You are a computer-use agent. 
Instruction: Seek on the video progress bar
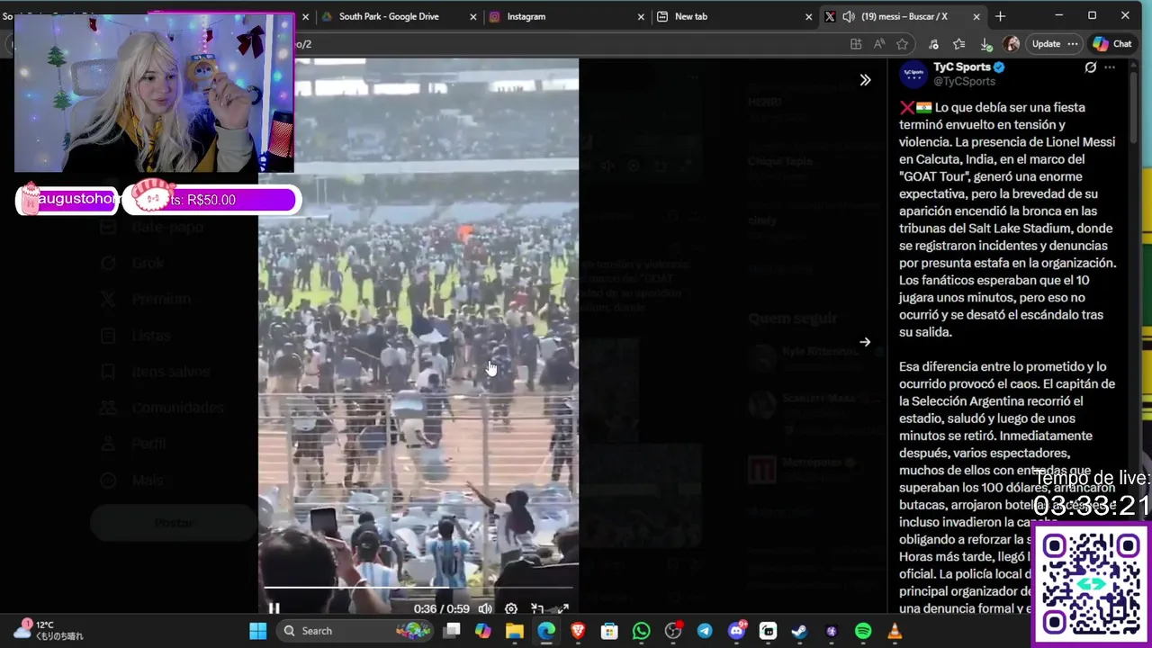point(418,588)
